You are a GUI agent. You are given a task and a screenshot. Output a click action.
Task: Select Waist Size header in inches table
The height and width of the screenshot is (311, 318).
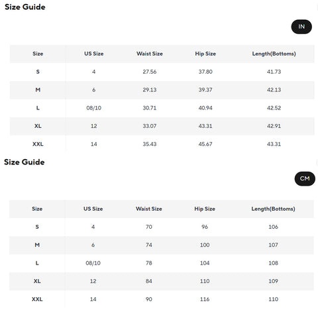[150, 54]
